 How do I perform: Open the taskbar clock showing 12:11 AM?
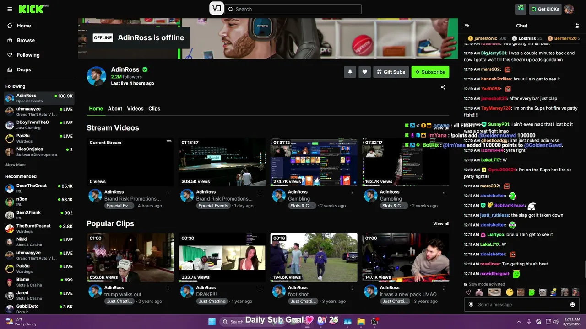click(x=572, y=322)
